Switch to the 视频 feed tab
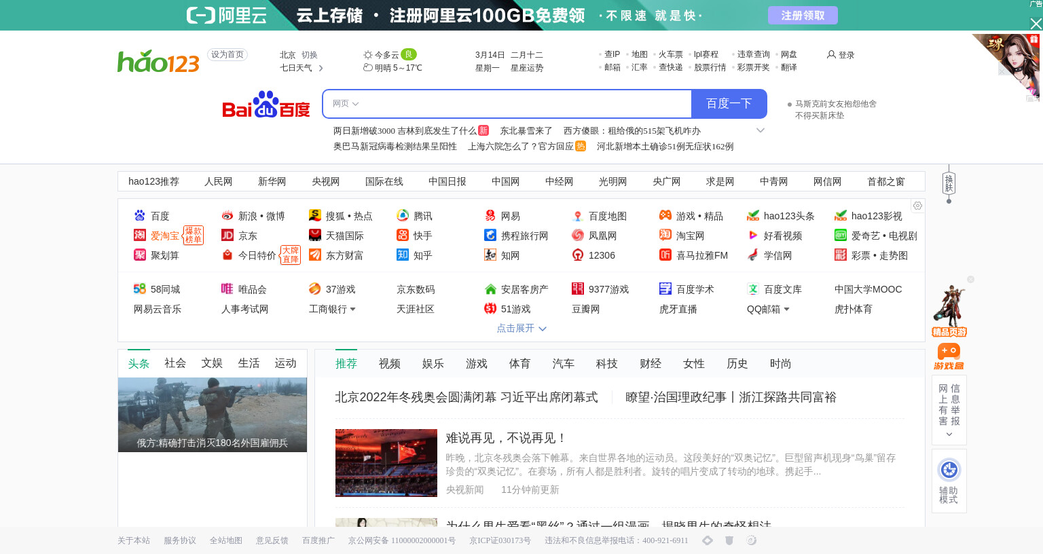 click(x=390, y=364)
